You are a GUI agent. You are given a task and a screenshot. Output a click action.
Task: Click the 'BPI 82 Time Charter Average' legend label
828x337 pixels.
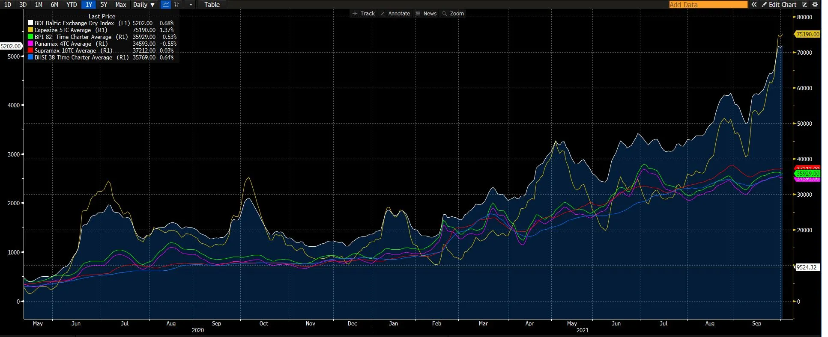tap(73, 37)
